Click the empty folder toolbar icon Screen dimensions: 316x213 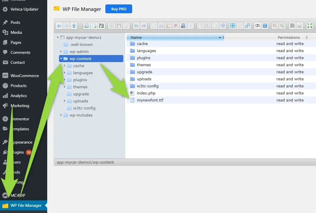click(x=183, y=26)
